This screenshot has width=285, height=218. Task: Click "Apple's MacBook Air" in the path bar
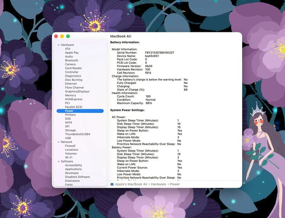[131, 184]
